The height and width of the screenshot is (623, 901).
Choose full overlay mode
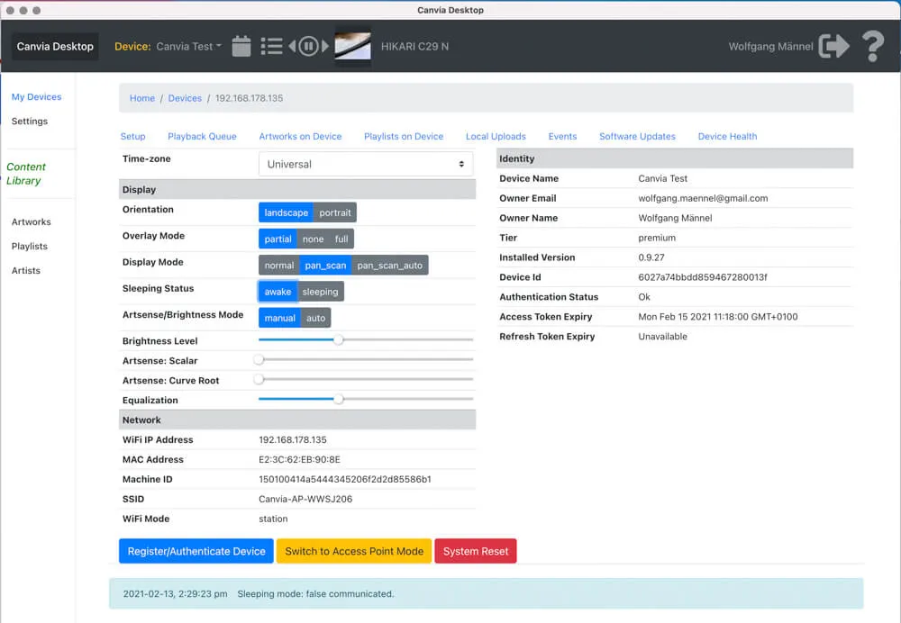tap(341, 239)
